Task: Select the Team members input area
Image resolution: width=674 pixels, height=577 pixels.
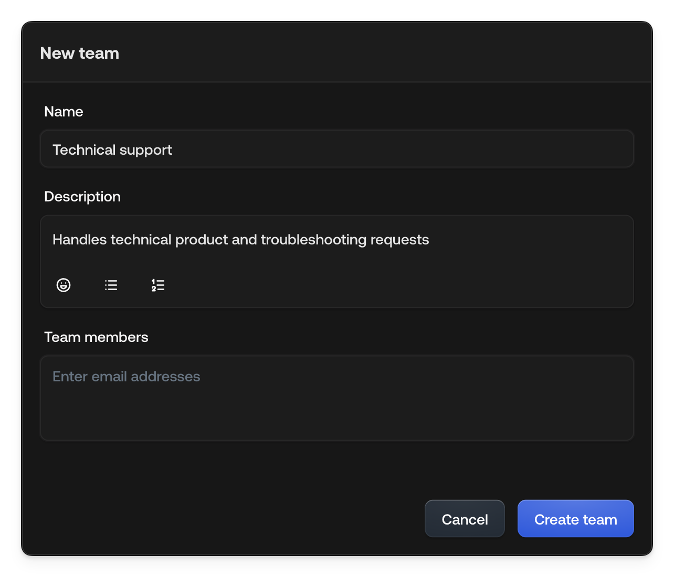Action: pos(337,398)
